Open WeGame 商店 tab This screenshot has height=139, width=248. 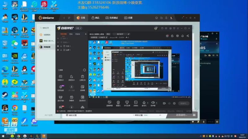[x=95, y=18]
